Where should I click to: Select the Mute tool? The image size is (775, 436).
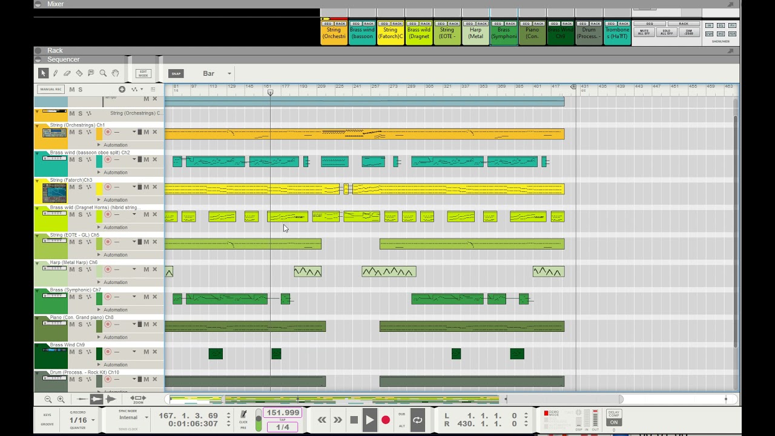coord(91,73)
